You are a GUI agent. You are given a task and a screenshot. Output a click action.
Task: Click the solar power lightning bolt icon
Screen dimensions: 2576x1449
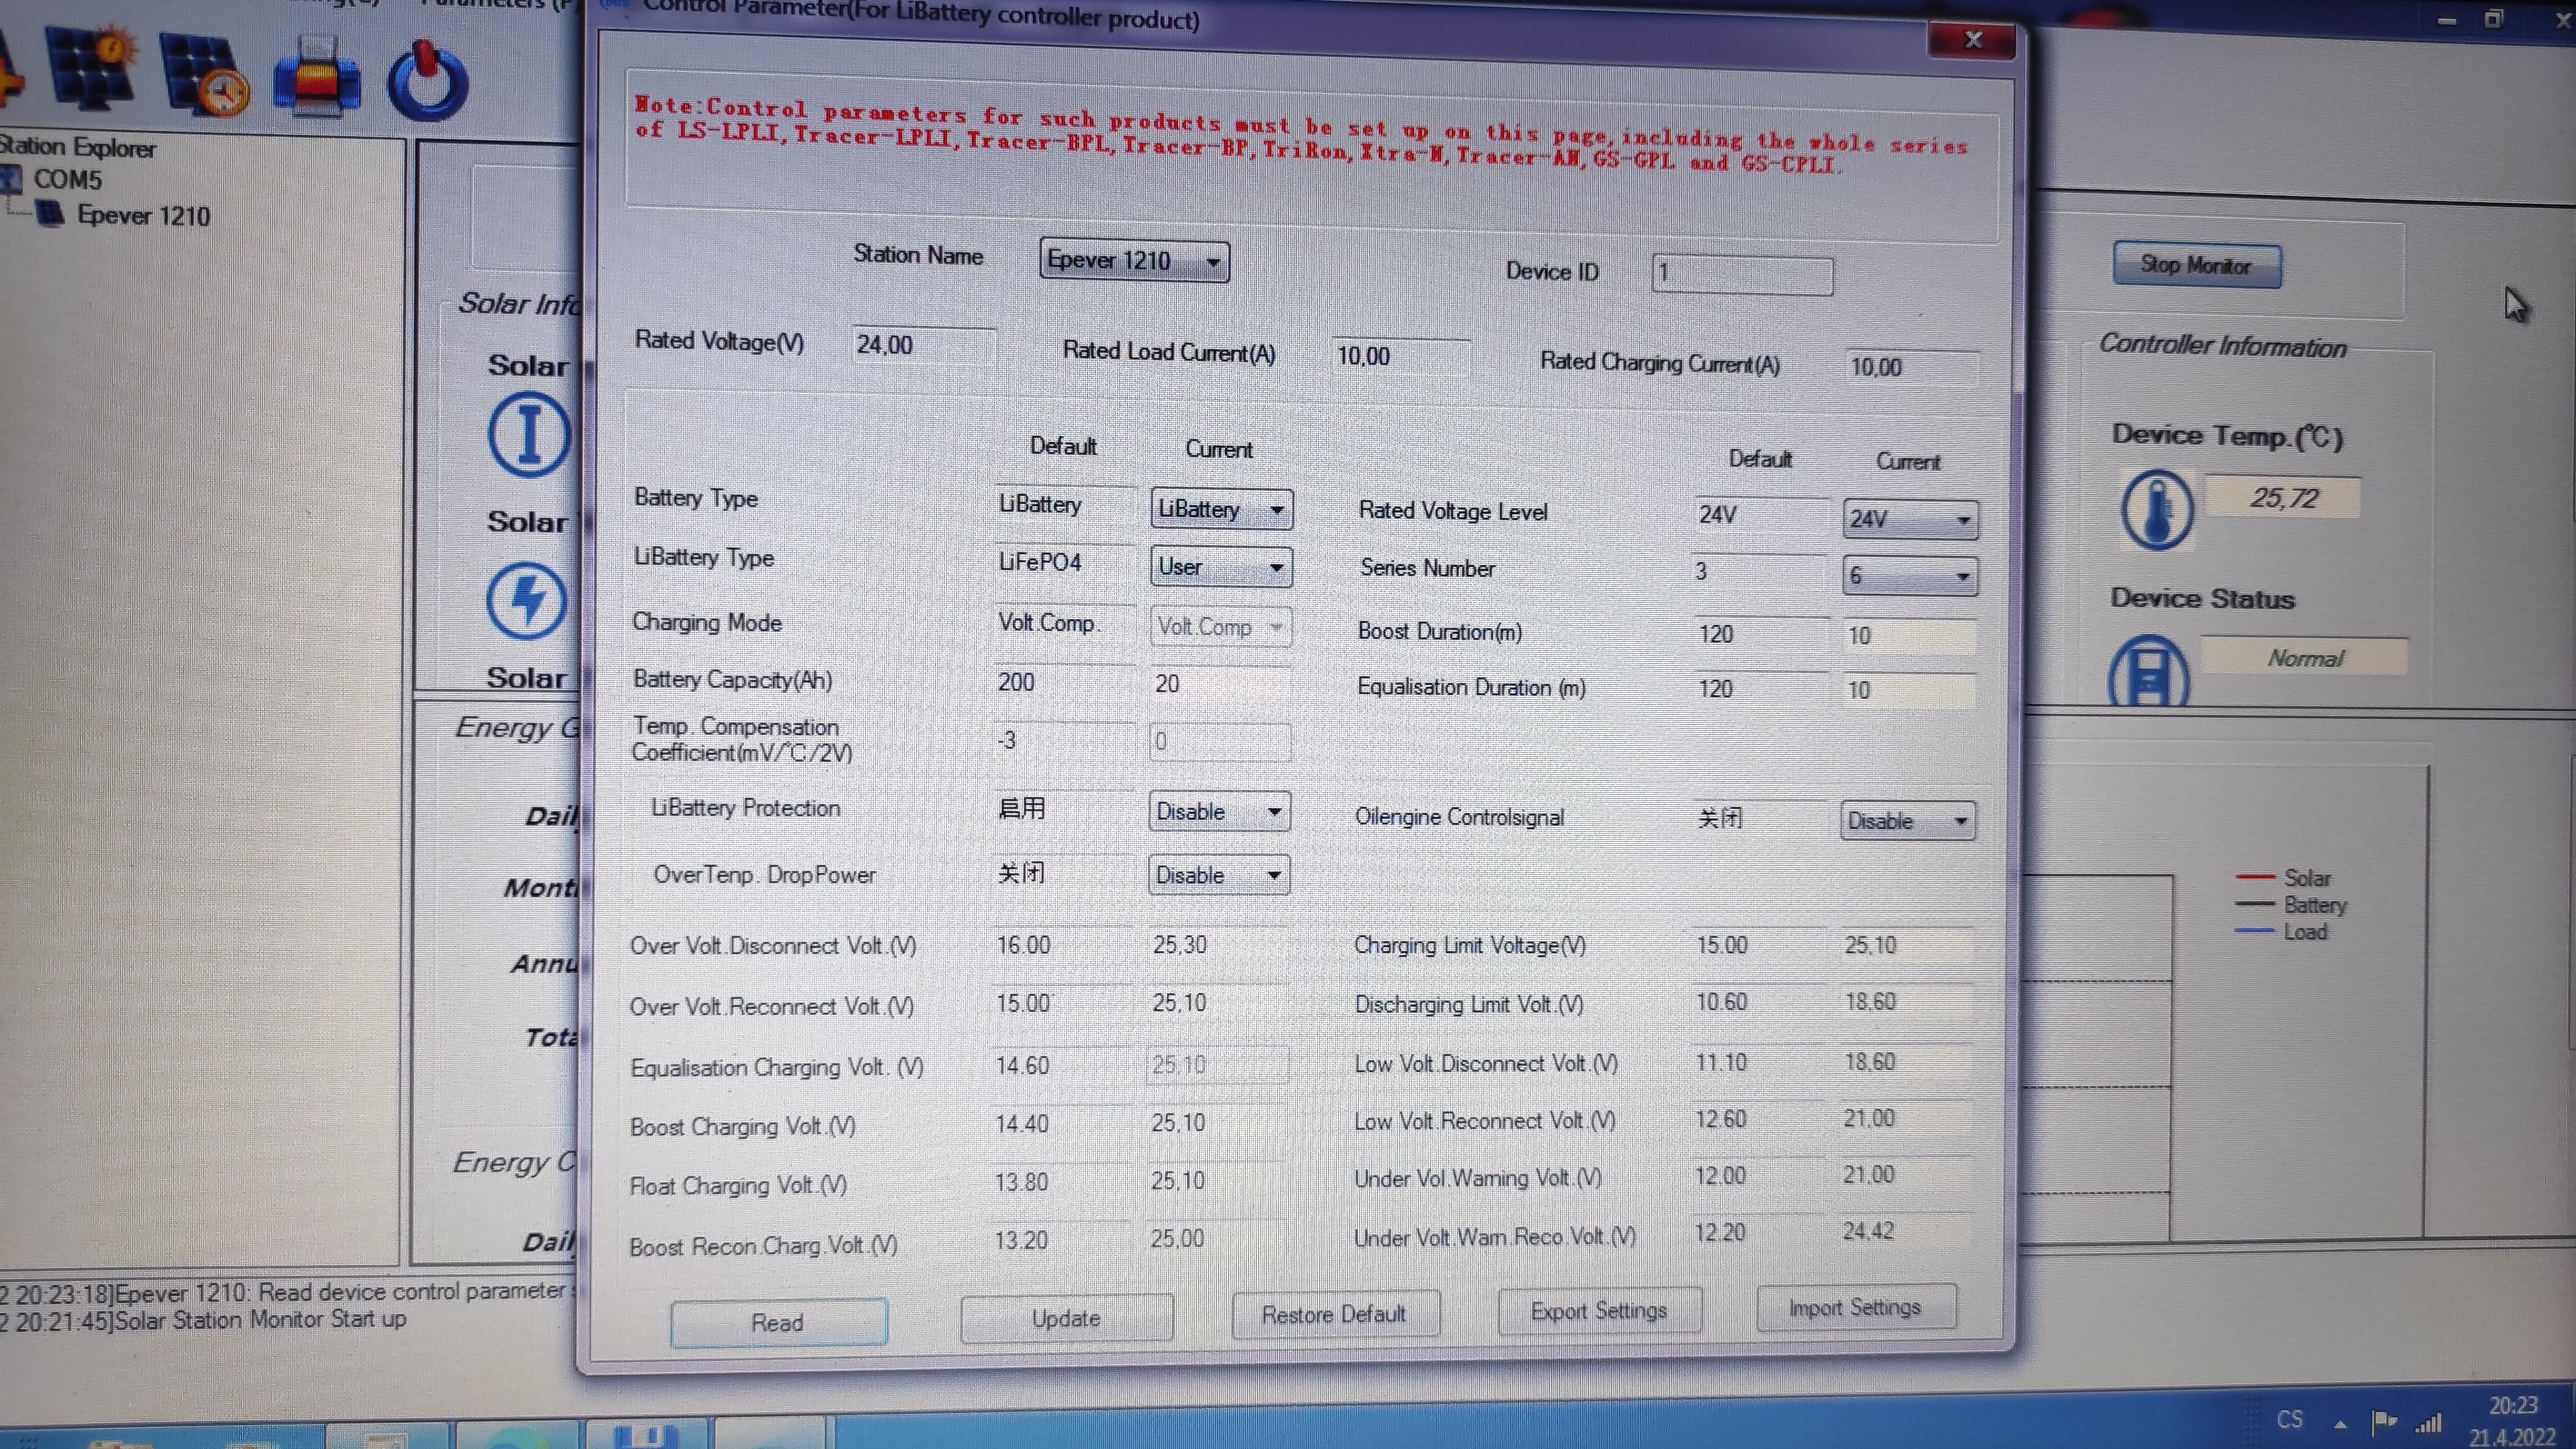coord(527,600)
